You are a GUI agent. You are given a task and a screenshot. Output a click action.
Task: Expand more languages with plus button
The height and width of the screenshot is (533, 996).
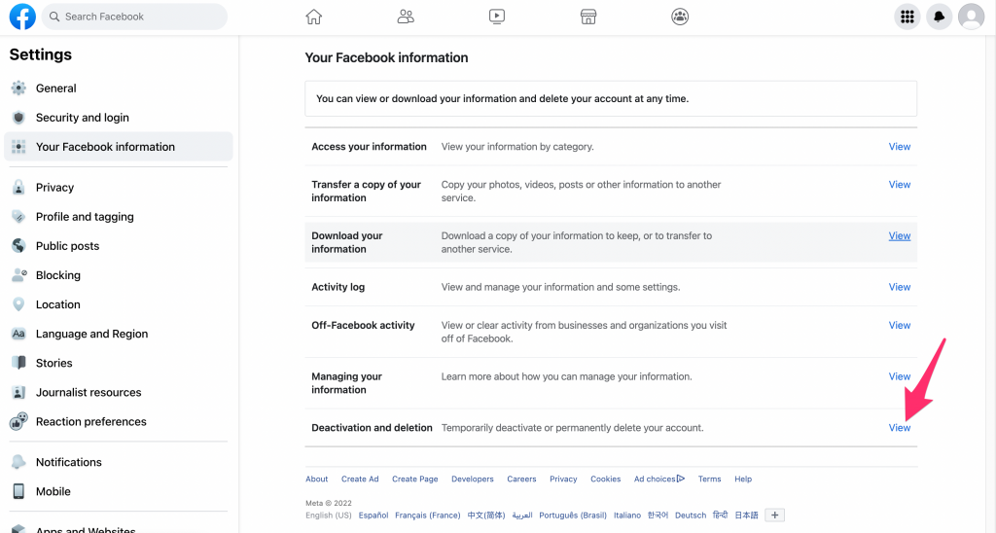pyautogui.click(x=774, y=515)
